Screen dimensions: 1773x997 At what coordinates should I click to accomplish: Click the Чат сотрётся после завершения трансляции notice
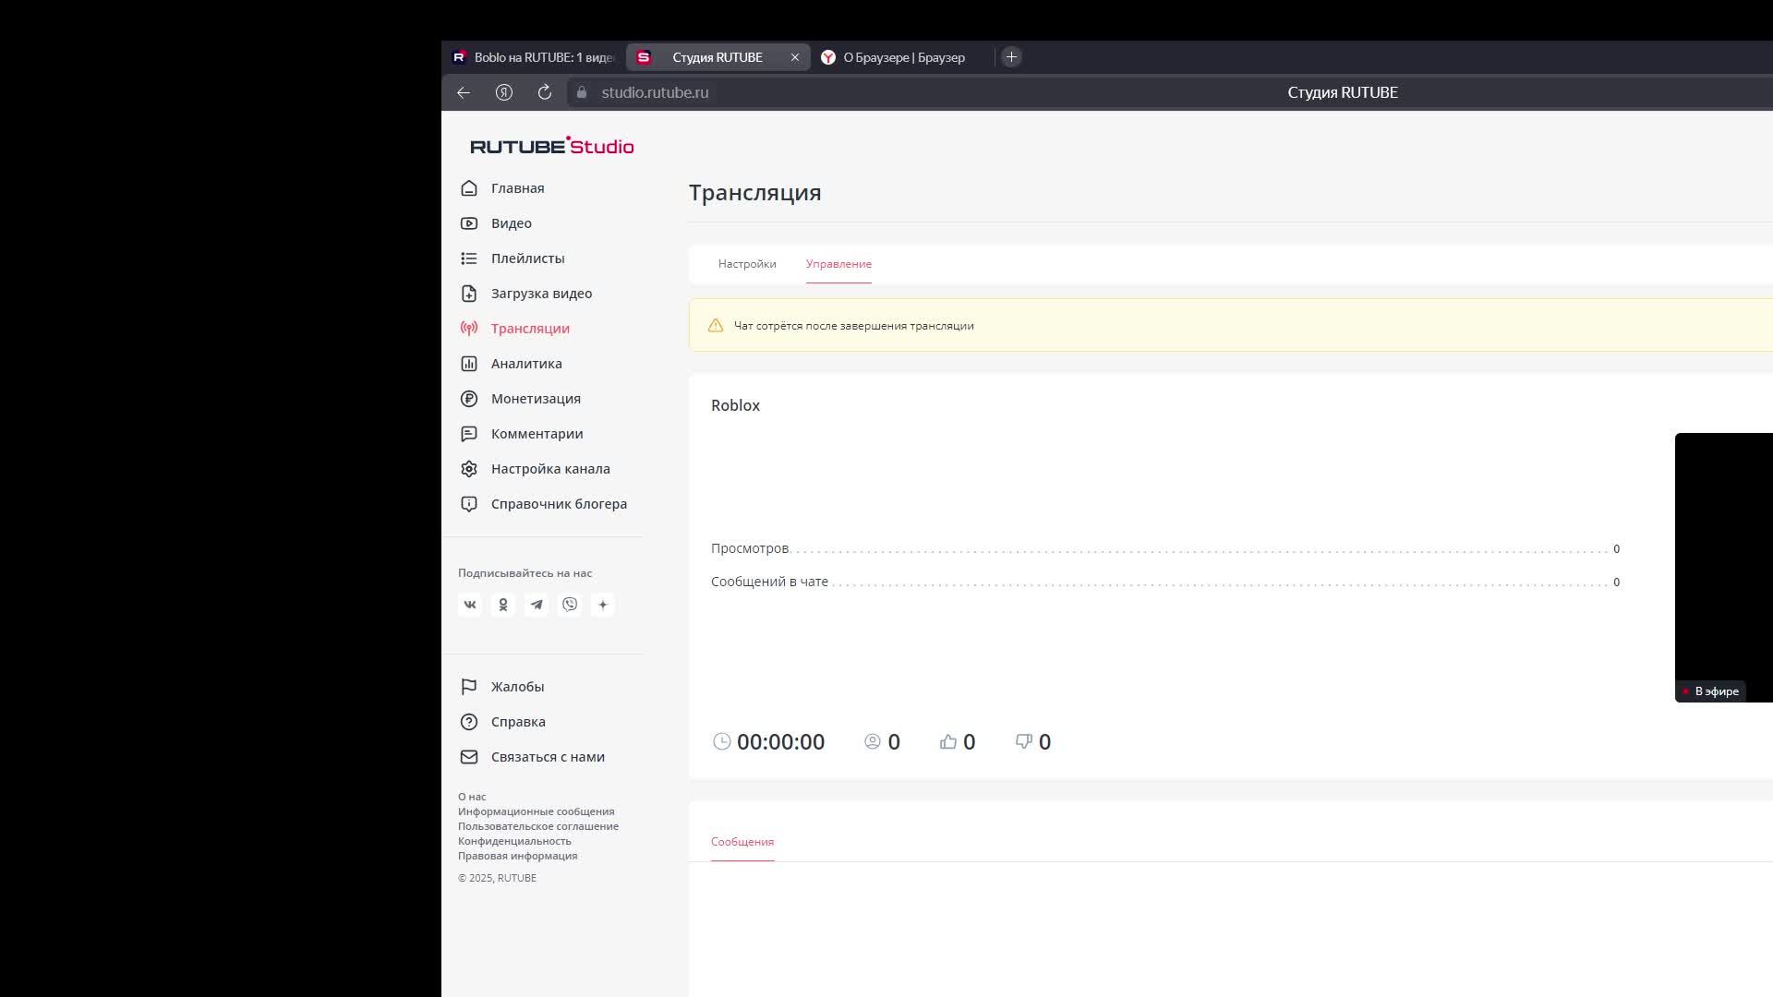pyautogui.click(x=853, y=326)
